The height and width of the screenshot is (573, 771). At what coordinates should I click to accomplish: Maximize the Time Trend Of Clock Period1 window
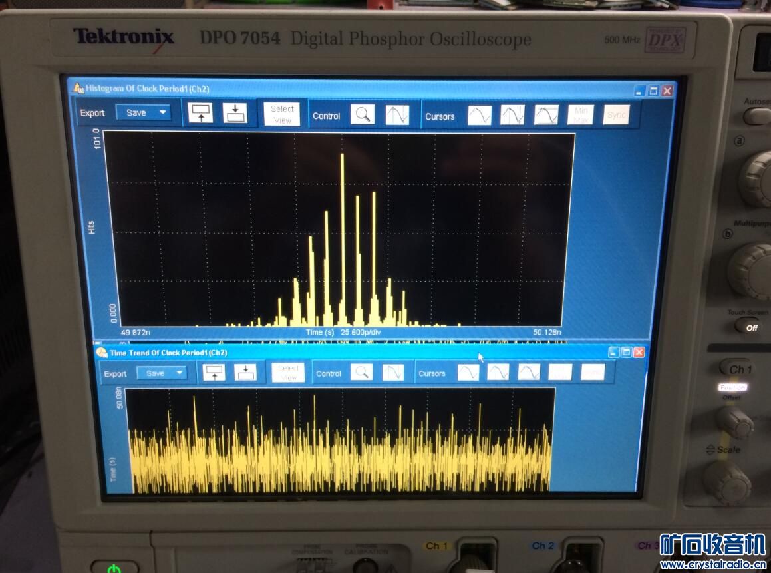tap(626, 352)
